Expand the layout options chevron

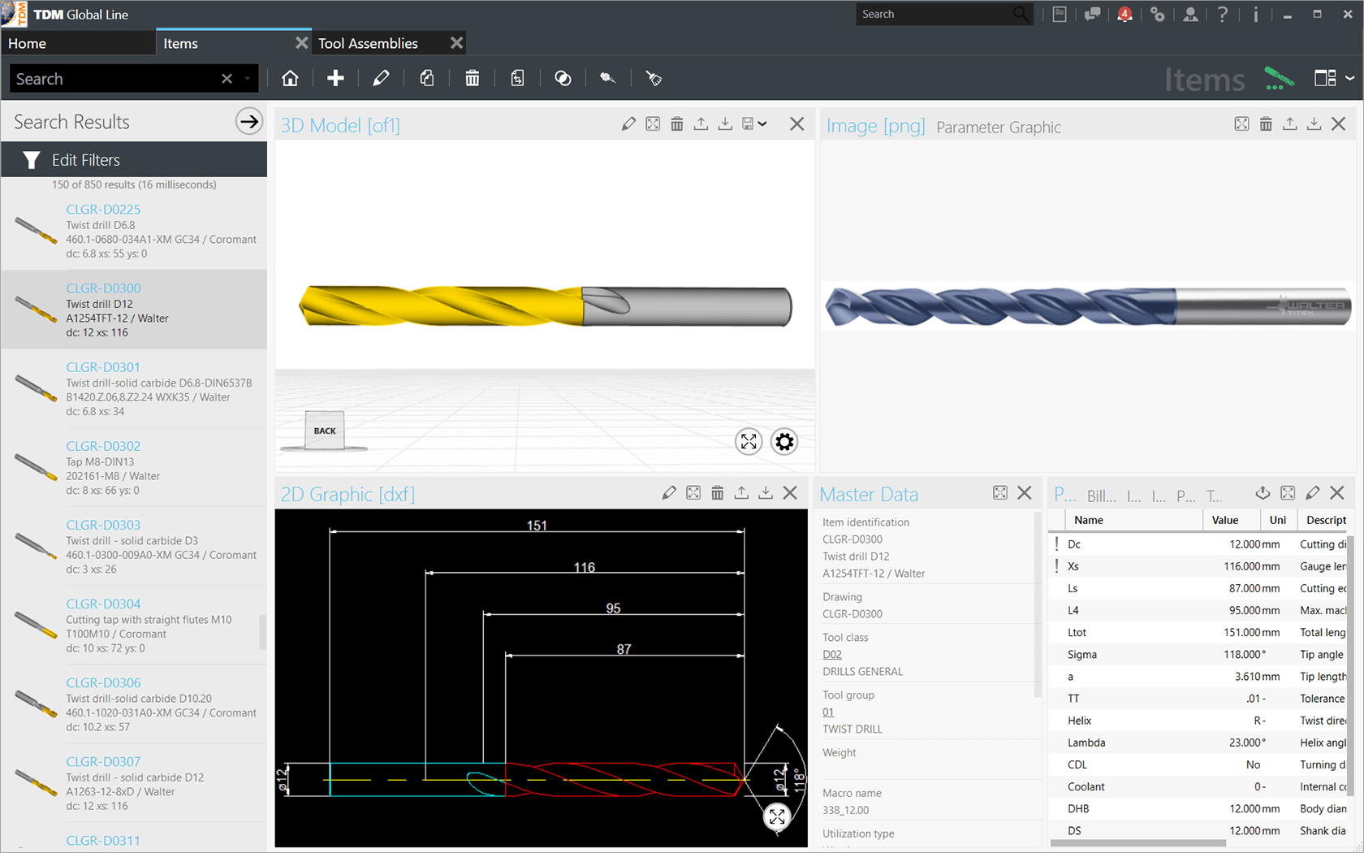1349,78
